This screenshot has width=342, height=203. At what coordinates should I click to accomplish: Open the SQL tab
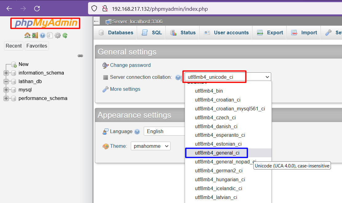click(152, 33)
